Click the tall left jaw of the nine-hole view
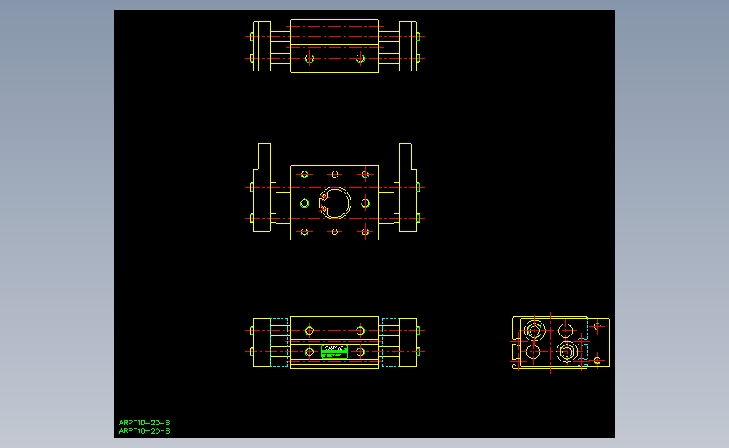Viewport: 729px width, 448px height. click(261, 187)
